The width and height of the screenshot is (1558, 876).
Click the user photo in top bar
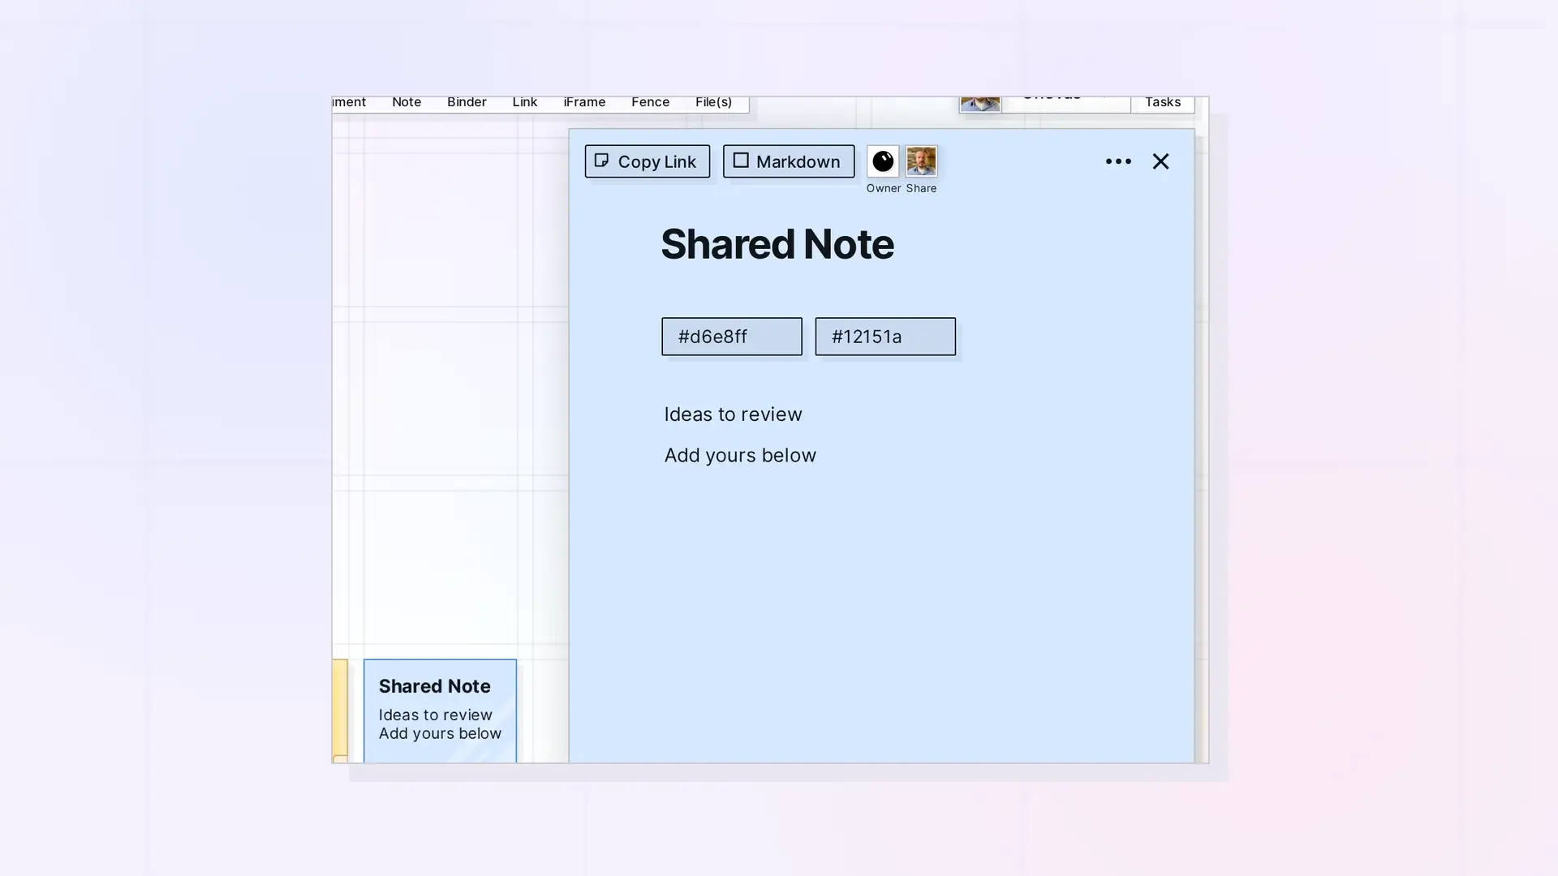pos(979,103)
